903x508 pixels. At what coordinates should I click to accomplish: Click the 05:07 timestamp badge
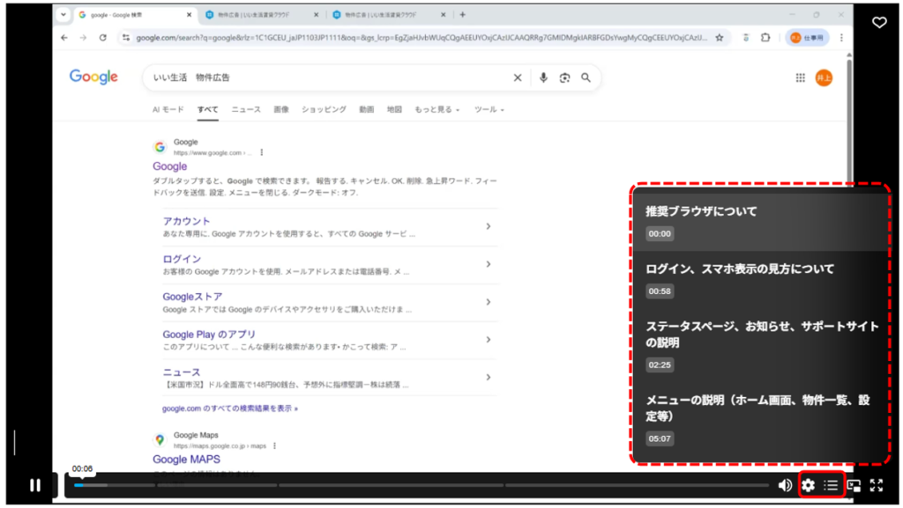(x=660, y=438)
